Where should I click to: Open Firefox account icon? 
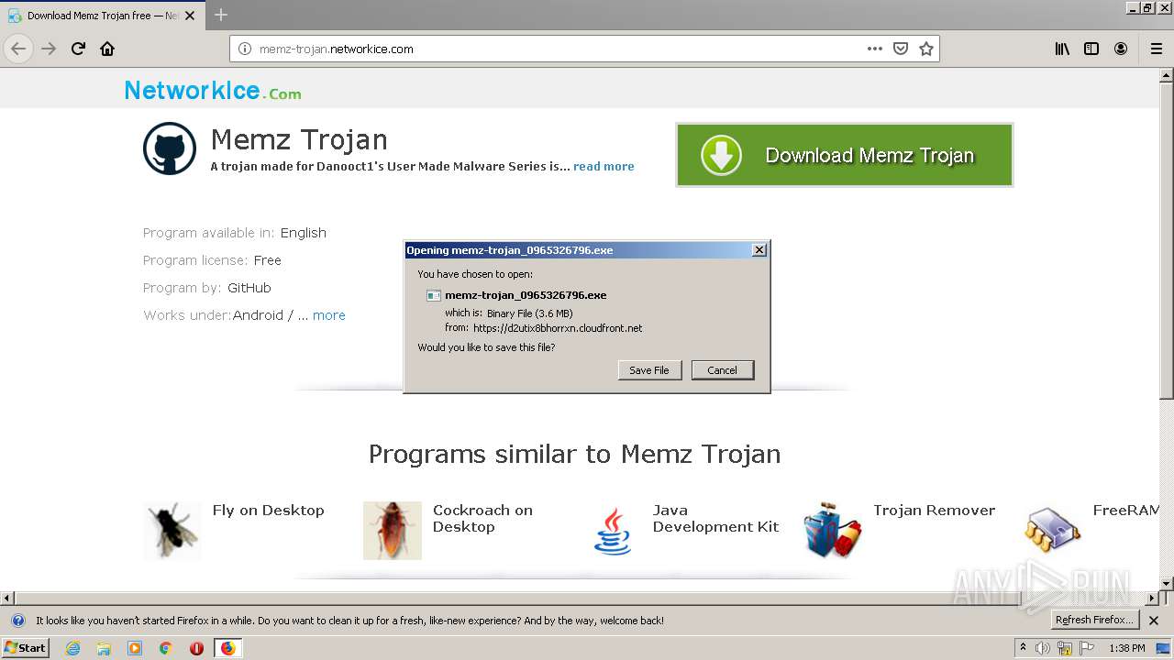tap(1121, 49)
